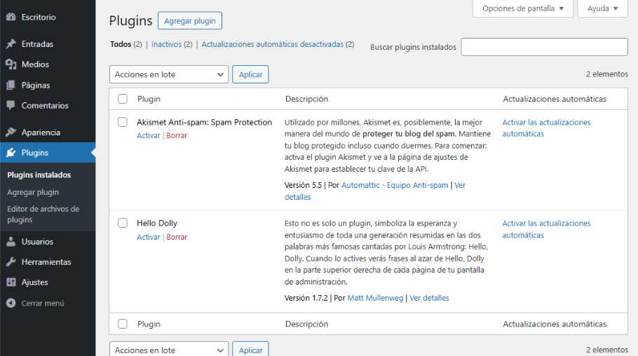Click Activar under Hello Dolly
This screenshot has width=638, height=356.
tap(148, 237)
